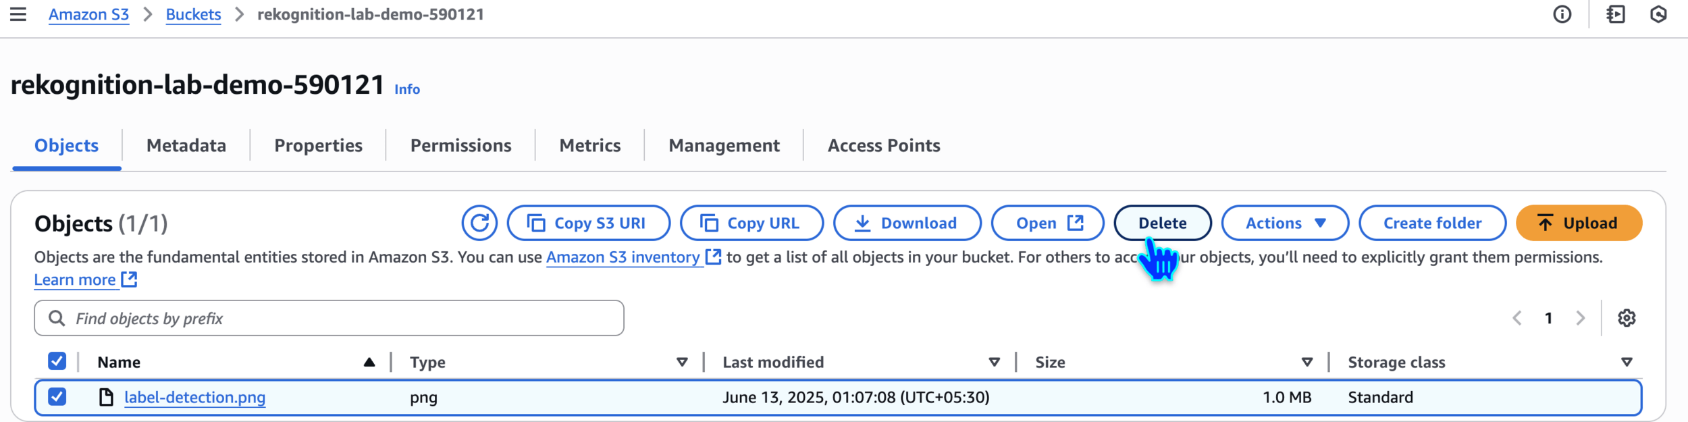Open Type column sort dropdown
This screenshot has height=422, width=1688.
point(682,363)
